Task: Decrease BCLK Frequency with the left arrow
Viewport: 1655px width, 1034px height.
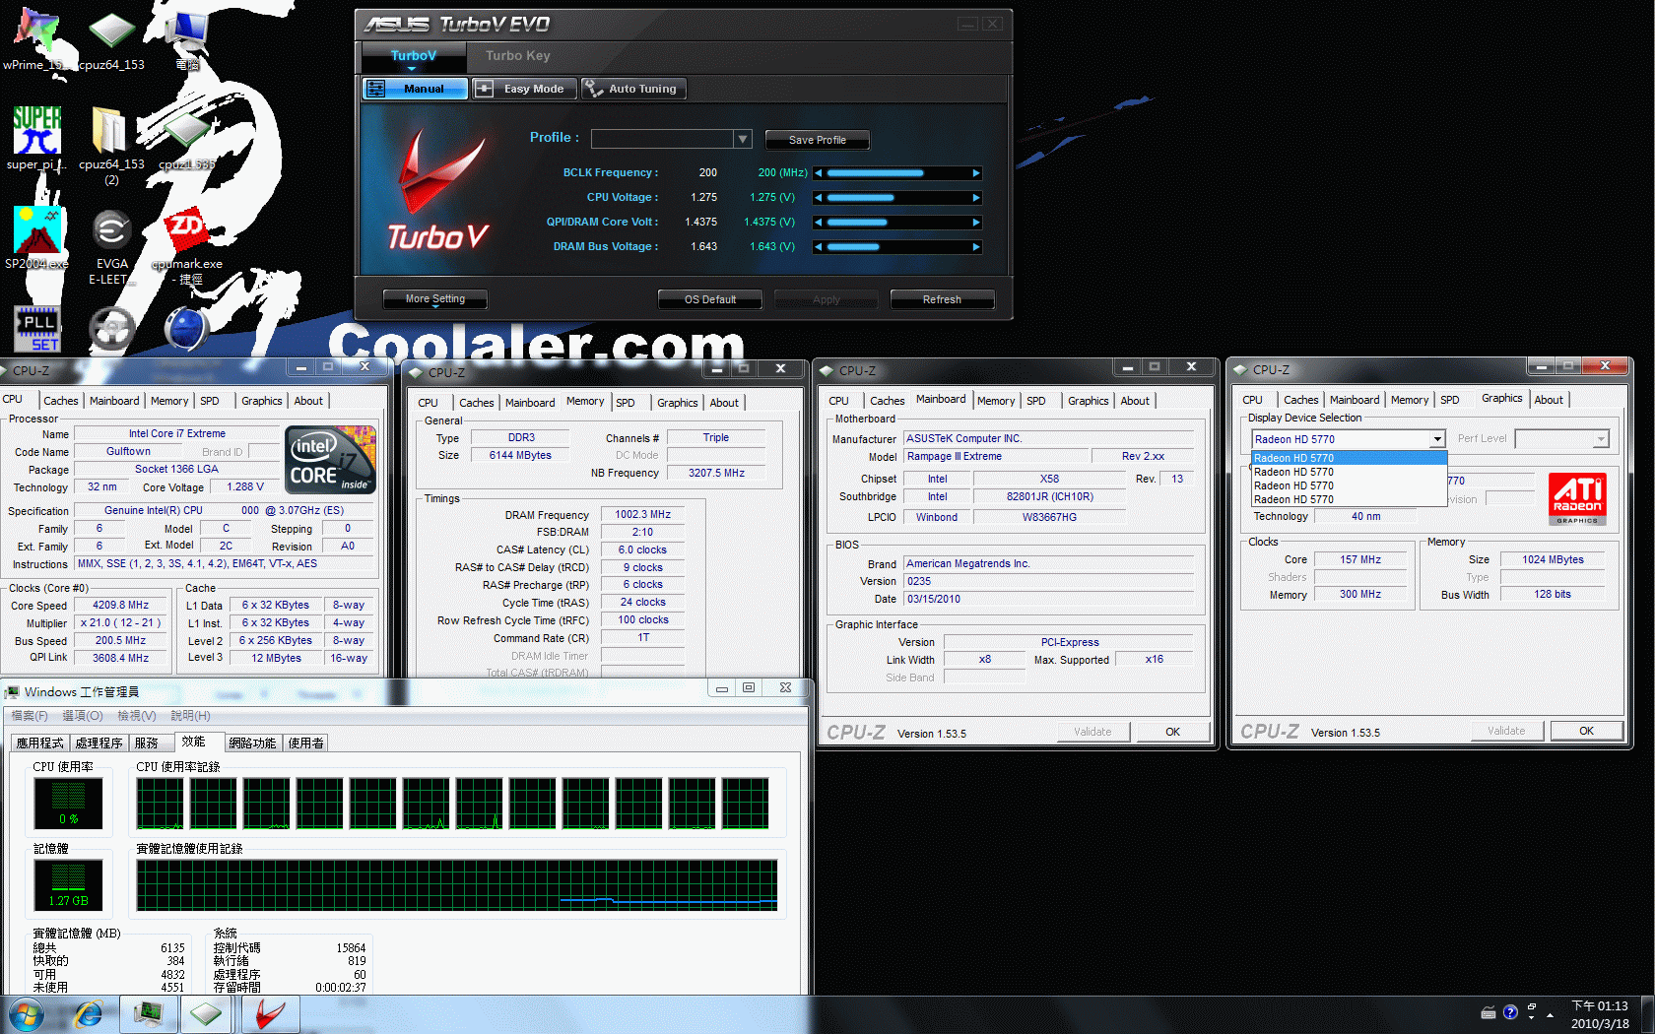Action: [x=818, y=173]
